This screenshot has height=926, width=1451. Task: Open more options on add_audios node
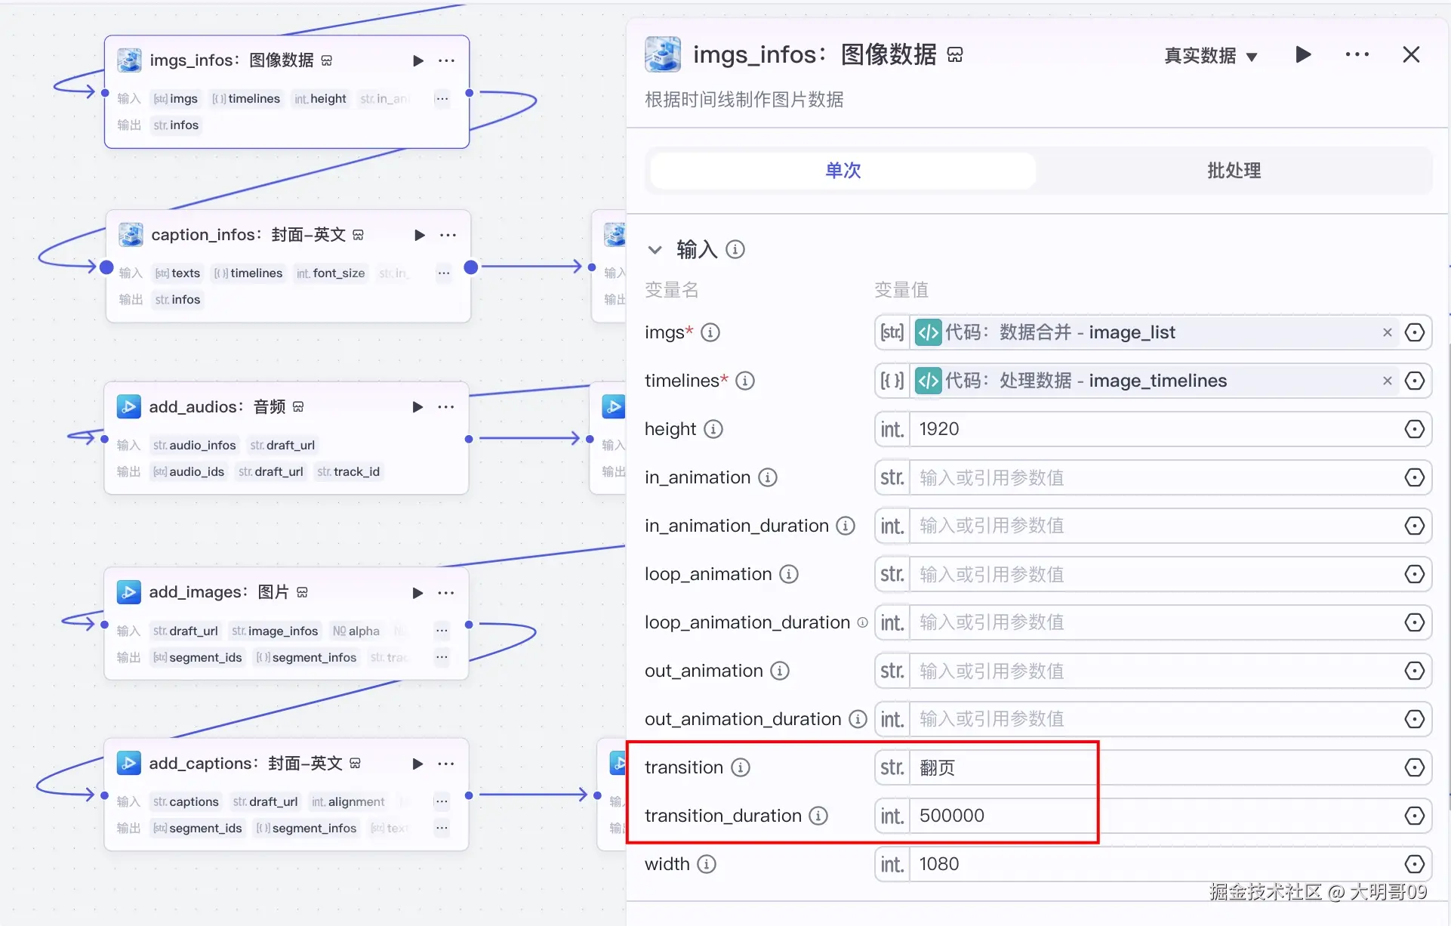[446, 407]
